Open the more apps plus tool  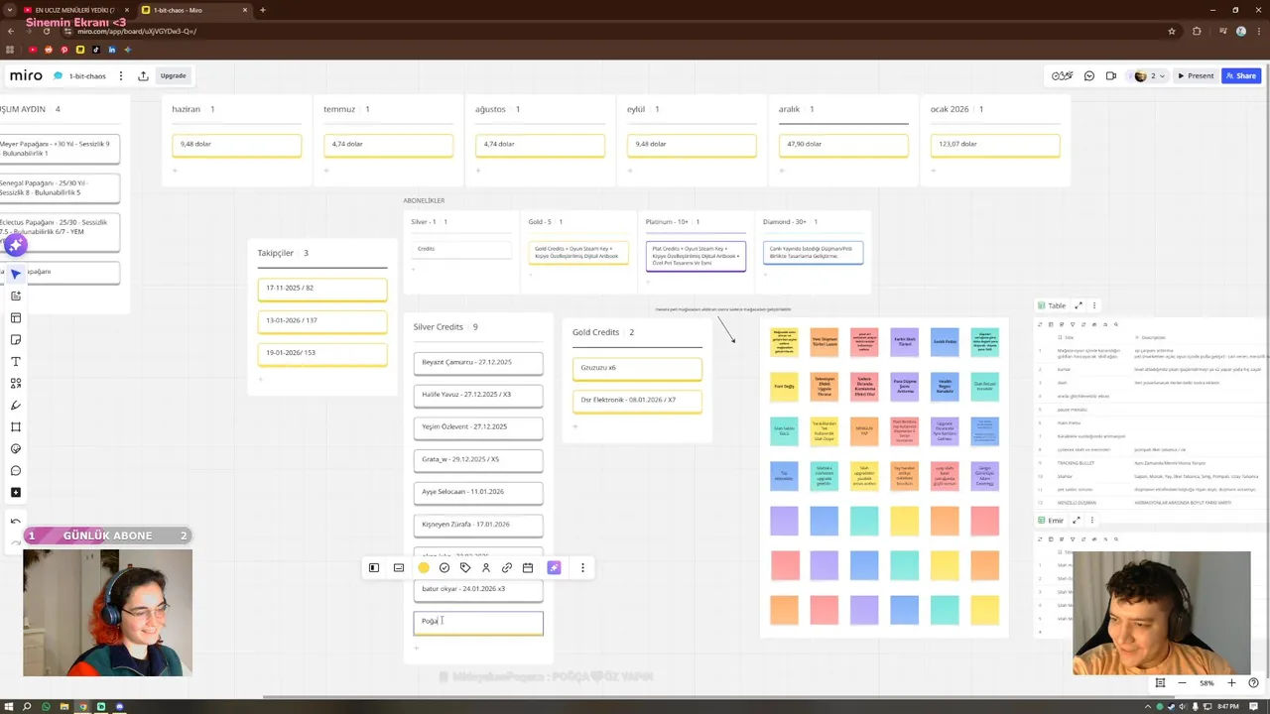click(x=16, y=493)
